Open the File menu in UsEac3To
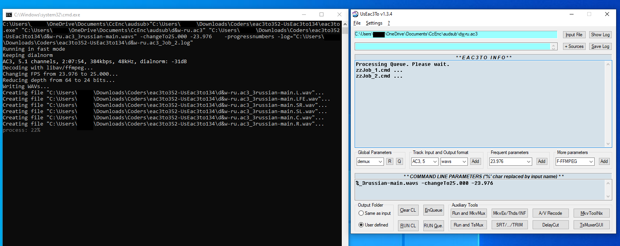Image resolution: width=620 pixels, height=246 pixels. pos(357,23)
